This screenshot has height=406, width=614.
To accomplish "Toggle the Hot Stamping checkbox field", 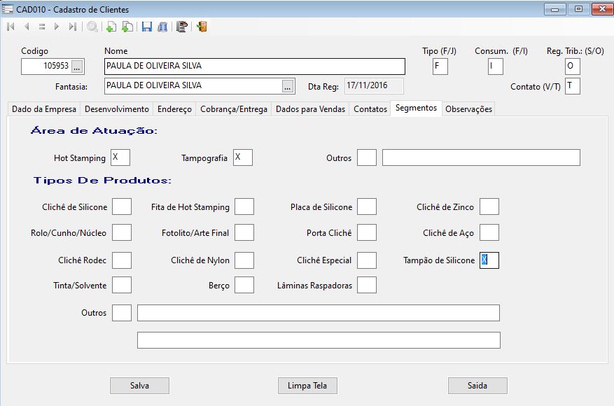I will [x=120, y=157].
